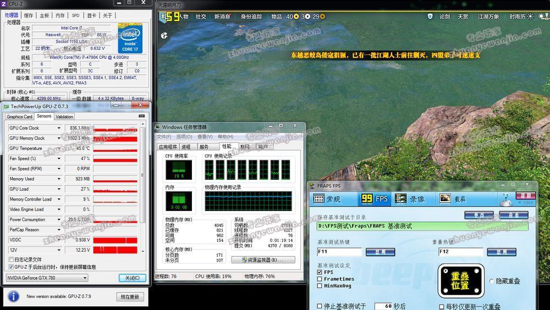Switch to Graphics Card tab in GPU-Z
Viewport: 550px width, 310px height.
(19, 117)
